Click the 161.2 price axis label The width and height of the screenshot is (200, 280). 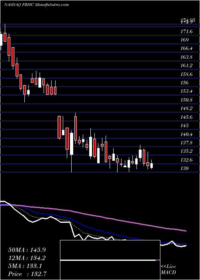(x=186, y=66)
